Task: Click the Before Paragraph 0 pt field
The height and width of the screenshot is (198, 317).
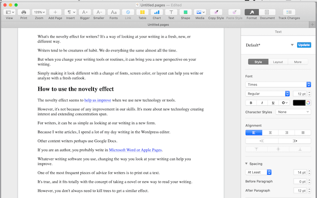Action: tap(300, 182)
